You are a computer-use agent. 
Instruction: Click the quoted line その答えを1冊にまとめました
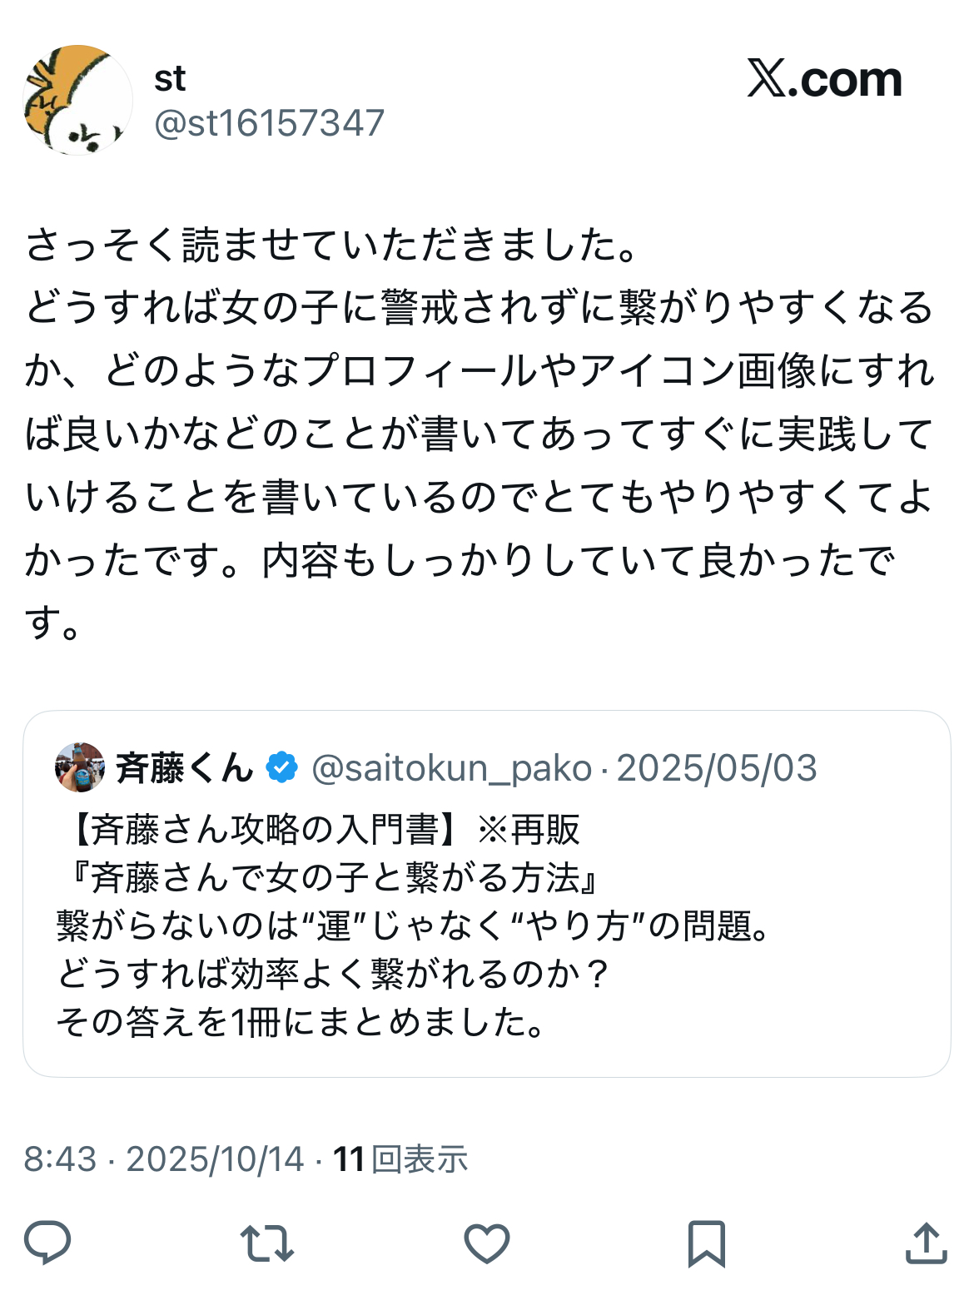pos(300,1022)
